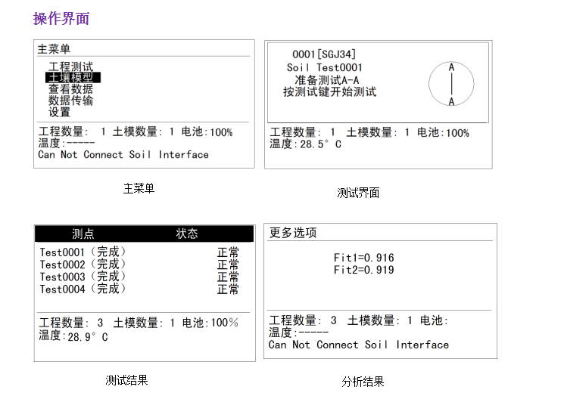Click the 测点 column header
This screenshot has width=564, height=396.
coord(83,234)
